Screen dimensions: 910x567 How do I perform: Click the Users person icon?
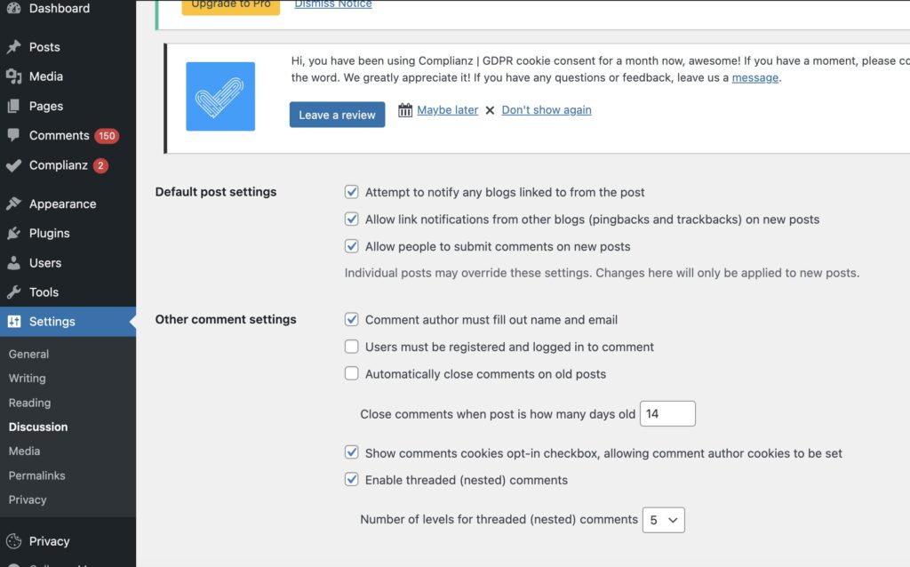tap(13, 263)
